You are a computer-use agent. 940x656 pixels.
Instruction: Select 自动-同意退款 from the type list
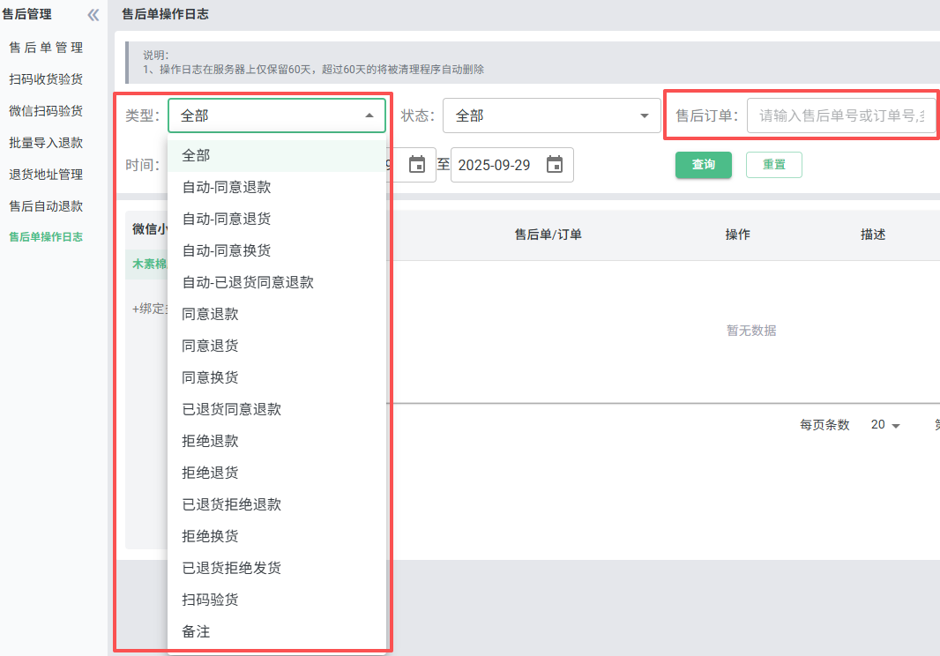tap(227, 187)
